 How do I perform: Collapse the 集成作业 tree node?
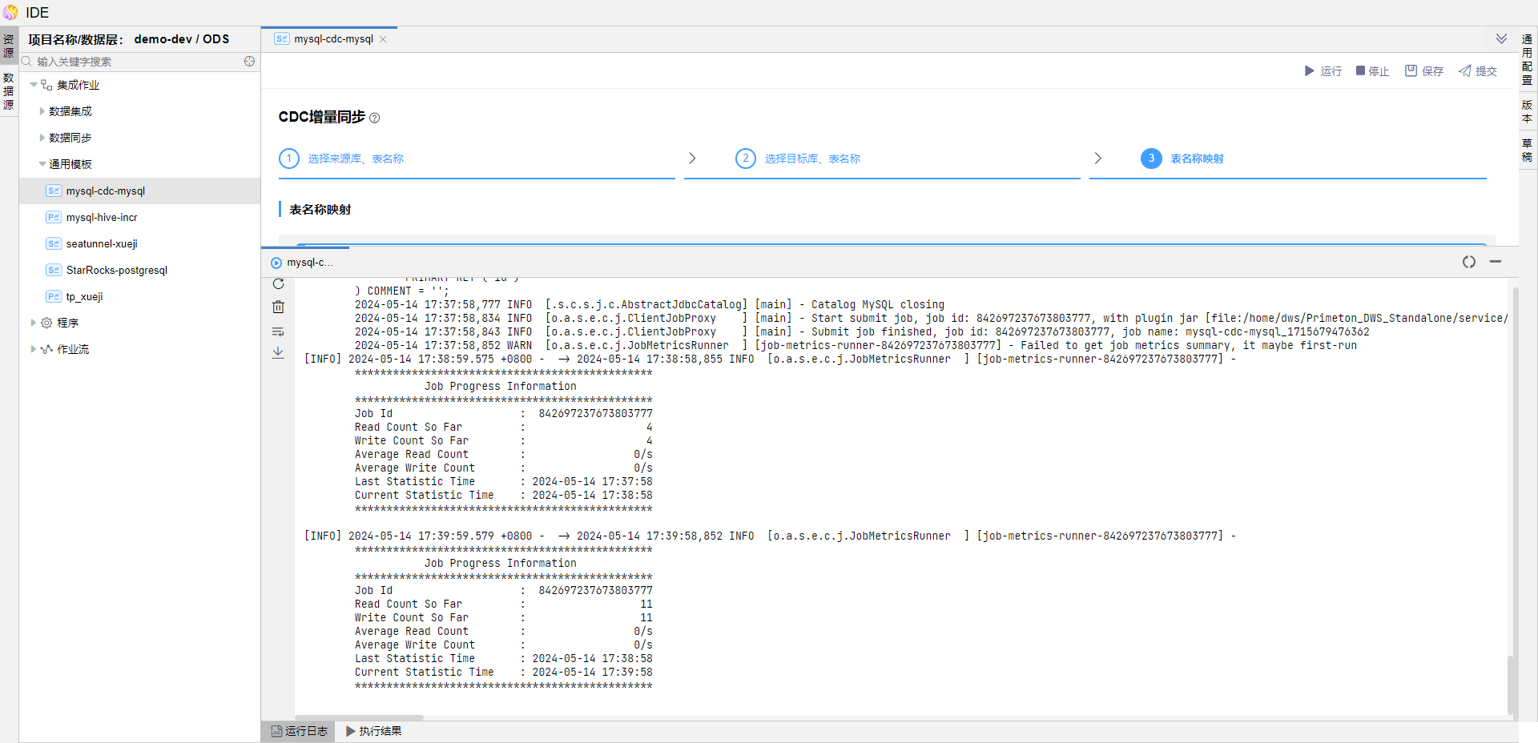coord(34,85)
